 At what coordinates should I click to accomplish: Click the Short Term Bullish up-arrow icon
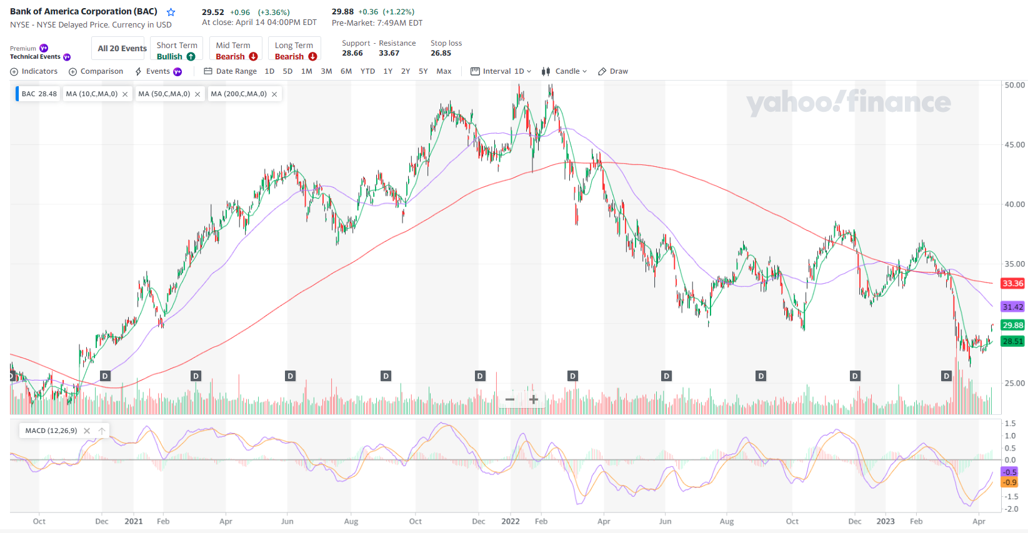[x=191, y=56]
